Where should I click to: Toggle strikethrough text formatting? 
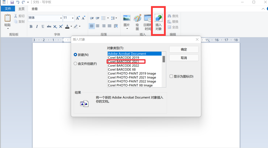[x=49, y=26]
